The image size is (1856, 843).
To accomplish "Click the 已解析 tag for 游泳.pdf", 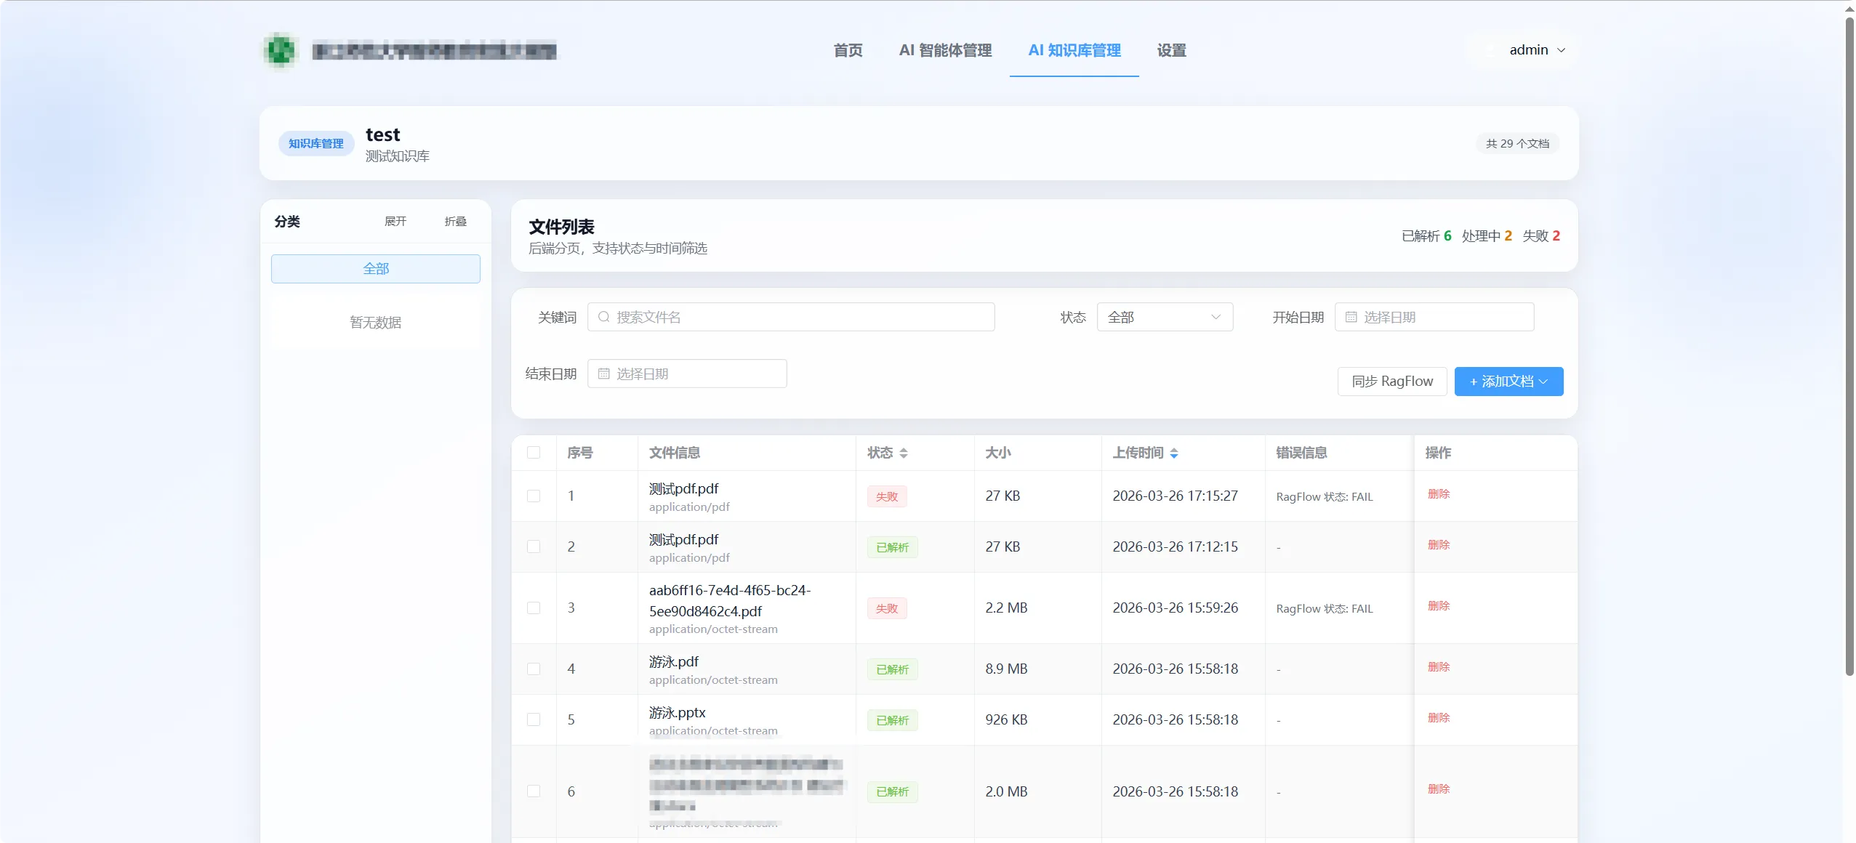I will [x=892, y=669].
